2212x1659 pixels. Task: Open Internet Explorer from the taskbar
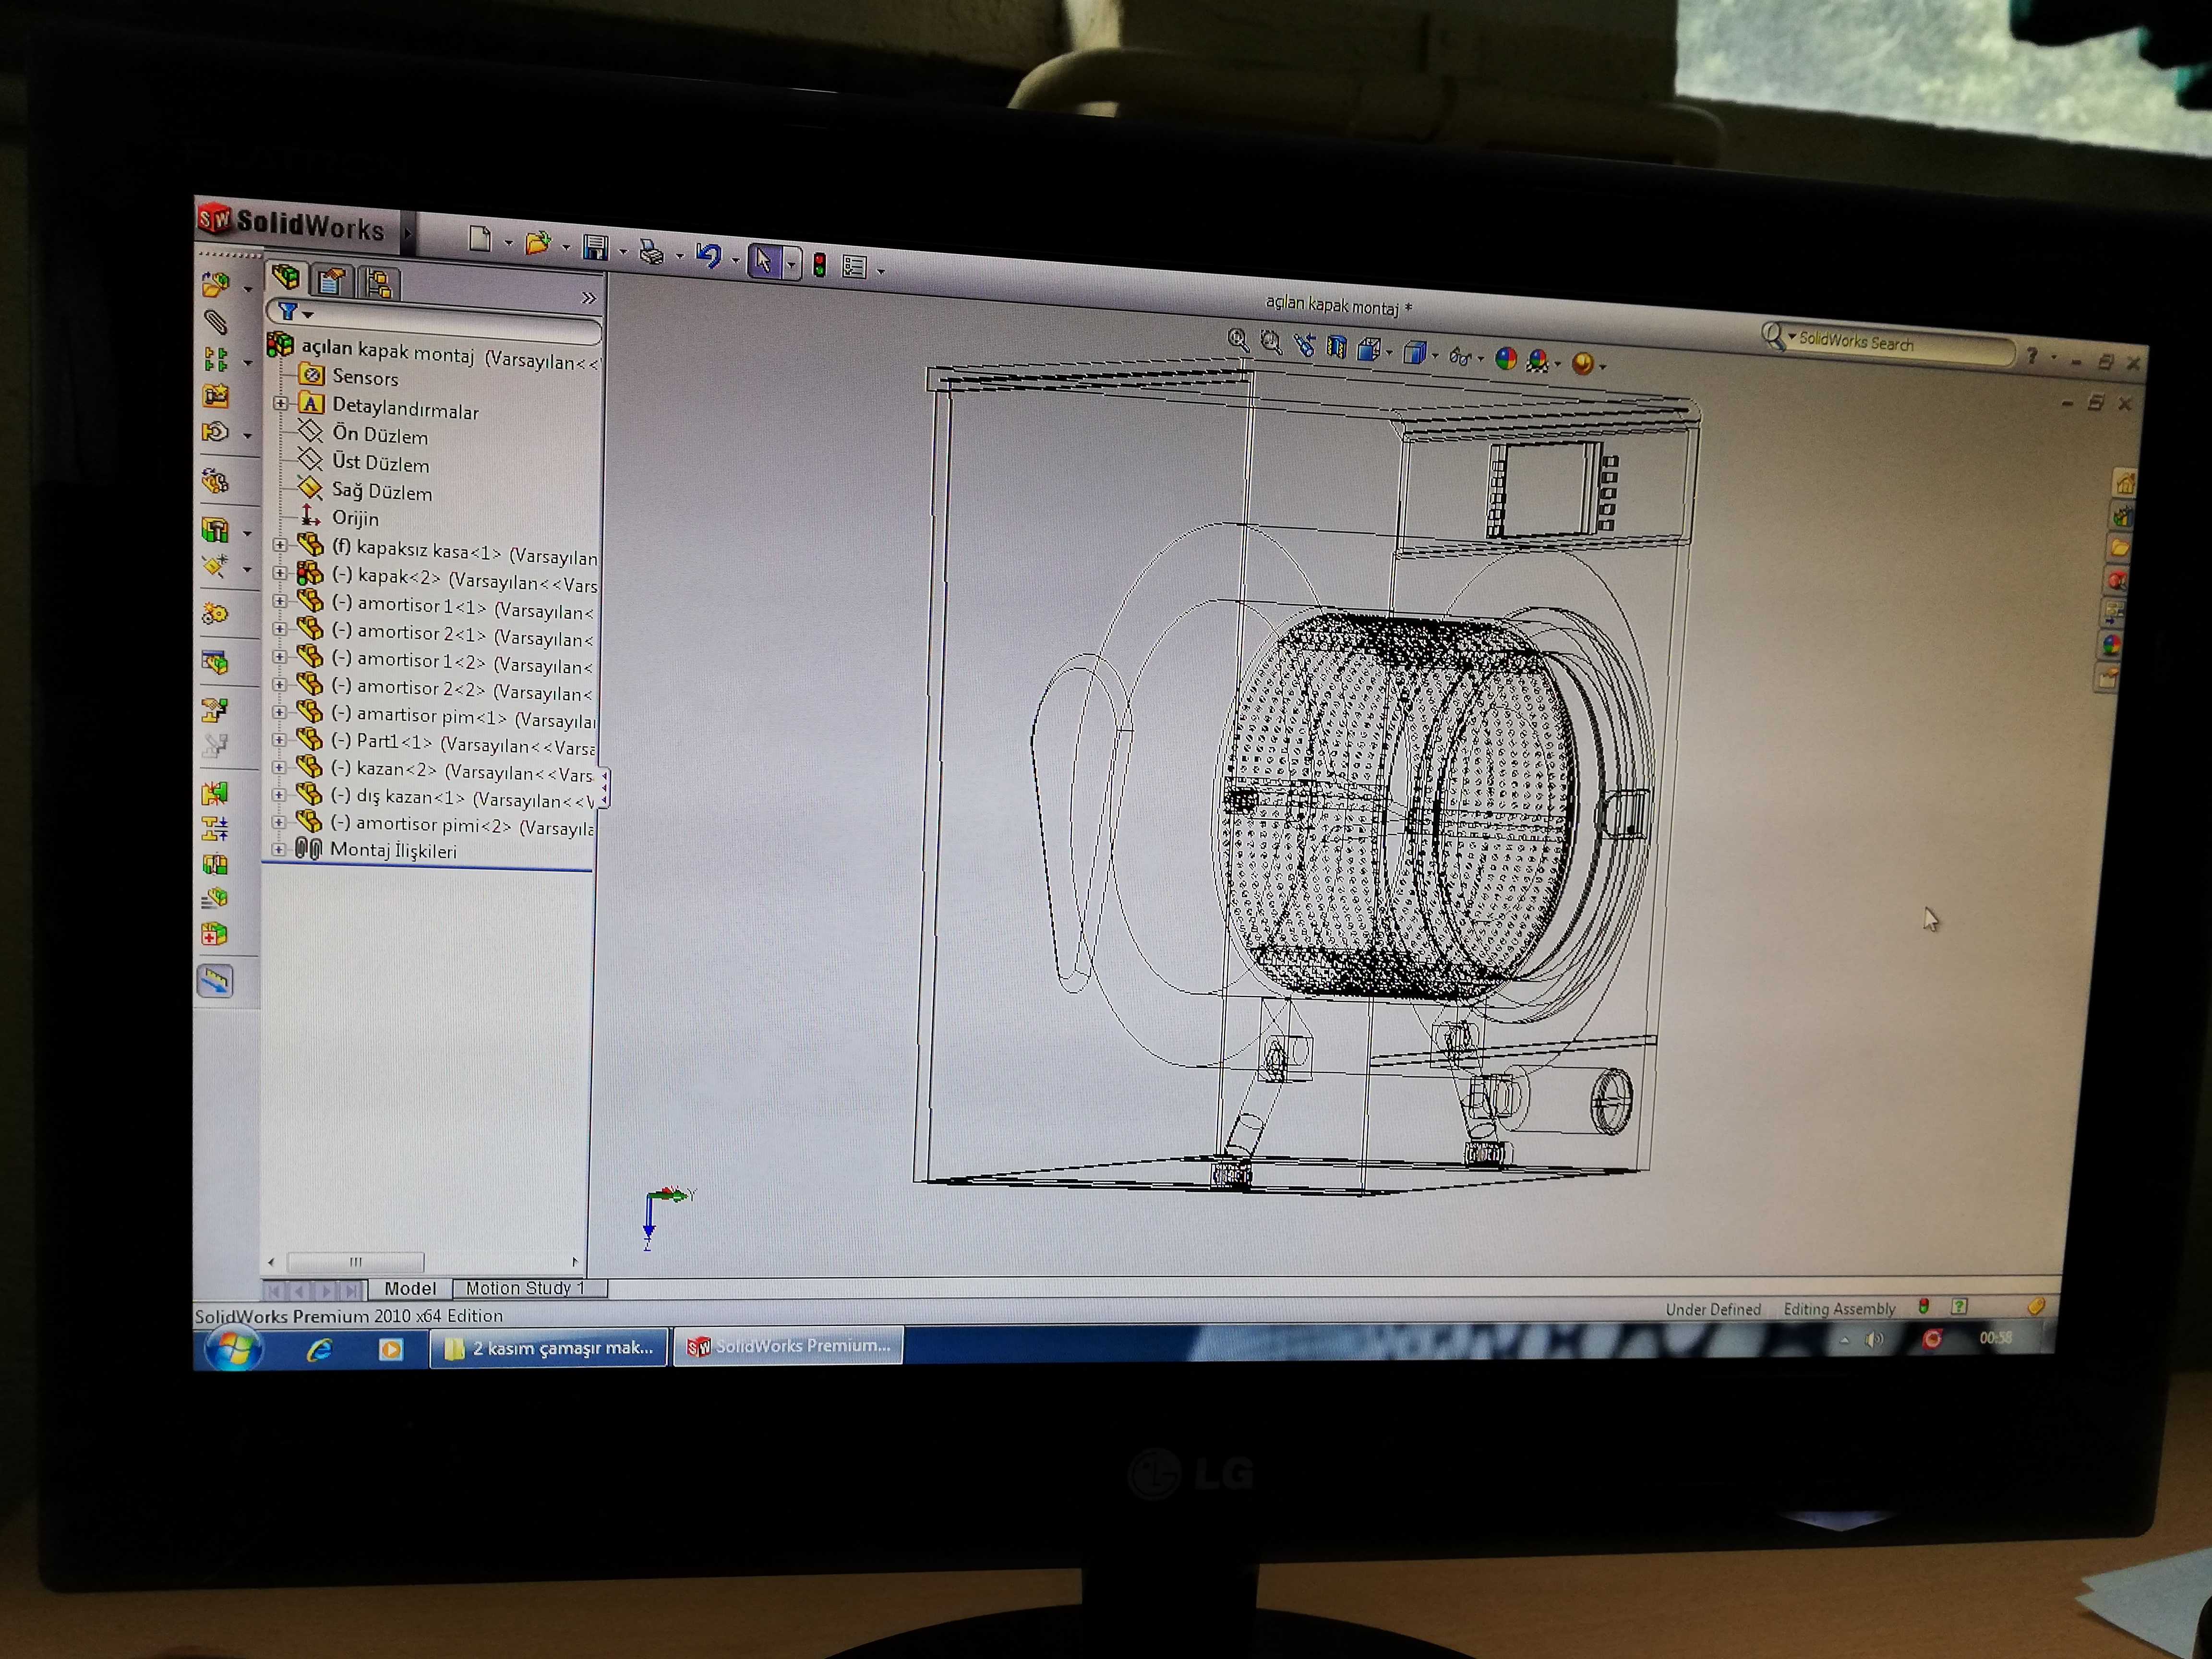320,1350
